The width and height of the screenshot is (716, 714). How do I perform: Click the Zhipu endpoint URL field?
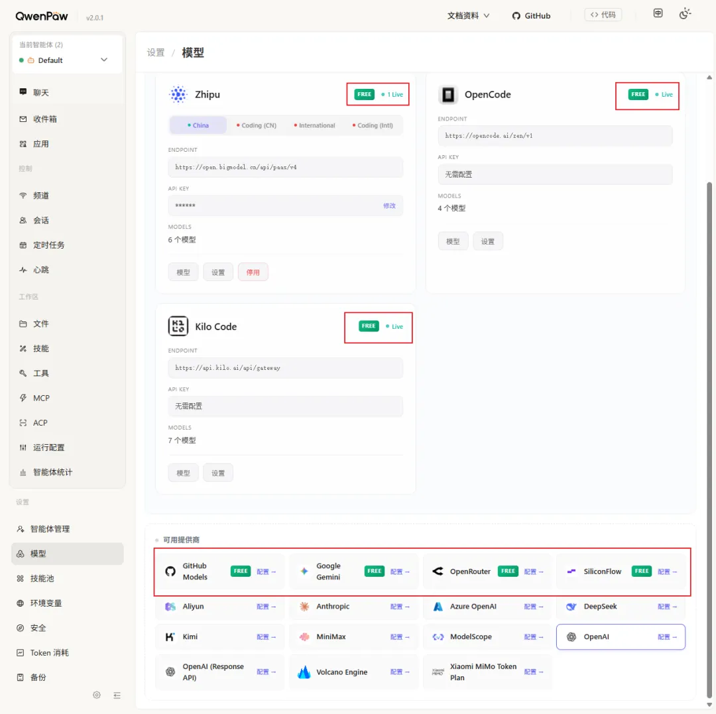(285, 167)
